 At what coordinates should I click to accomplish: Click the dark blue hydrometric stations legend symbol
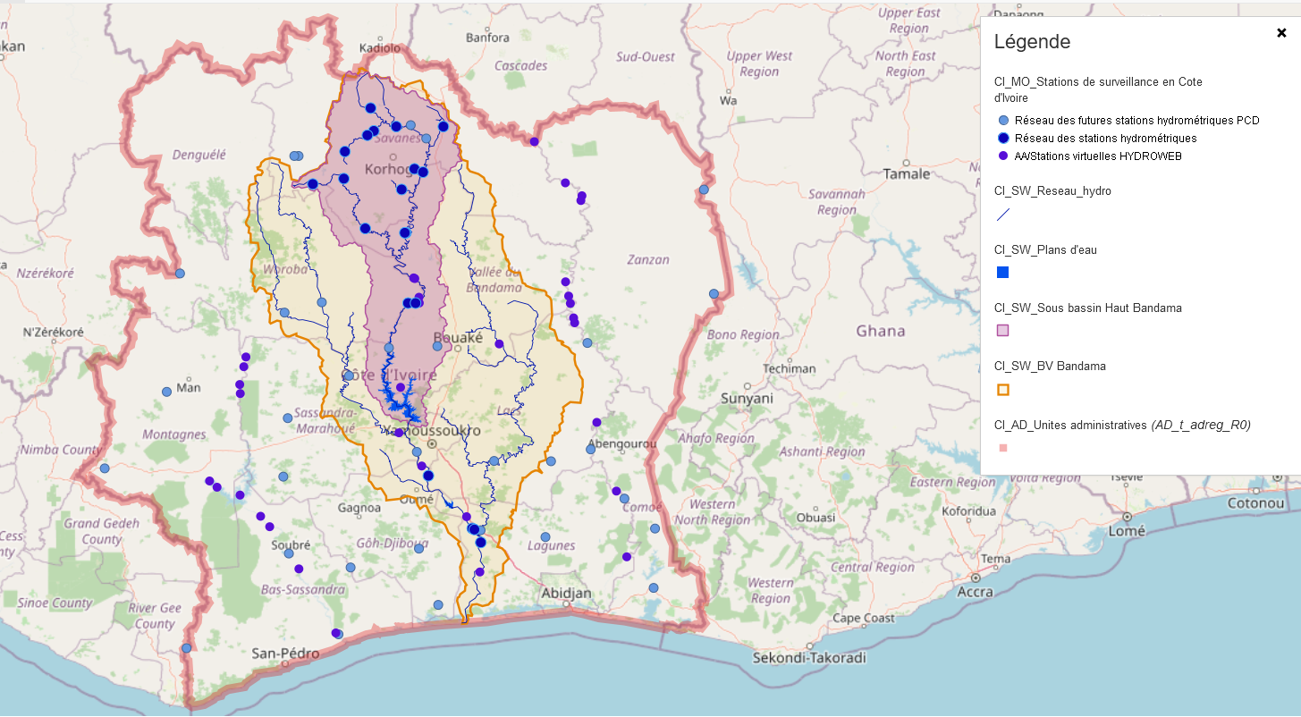(1003, 139)
